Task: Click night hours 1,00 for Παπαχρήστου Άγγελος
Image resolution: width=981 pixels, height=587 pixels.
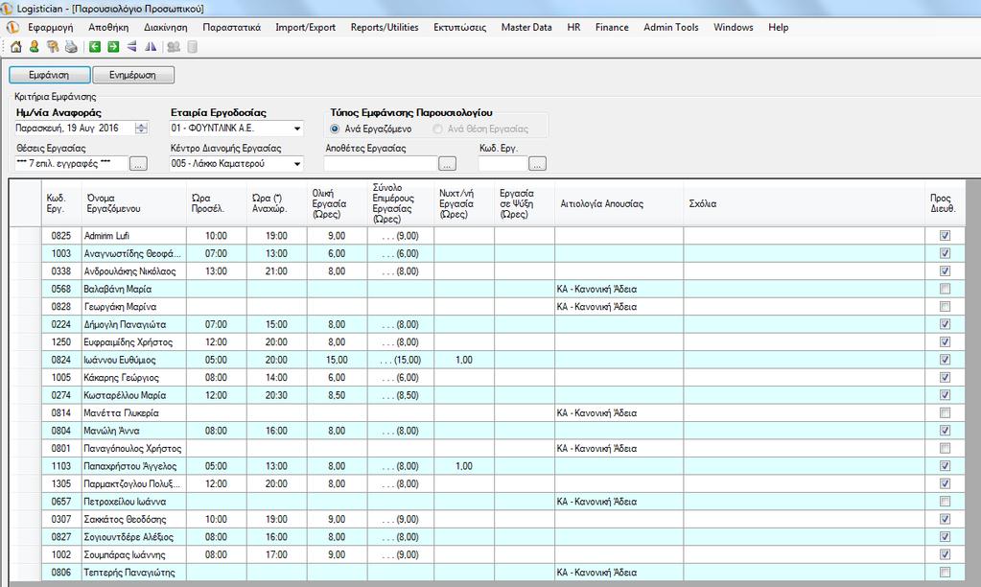Action: pyautogui.click(x=463, y=466)
